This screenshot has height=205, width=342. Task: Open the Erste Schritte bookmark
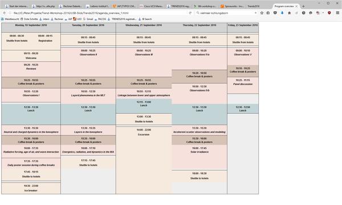[x=29, y=19]
